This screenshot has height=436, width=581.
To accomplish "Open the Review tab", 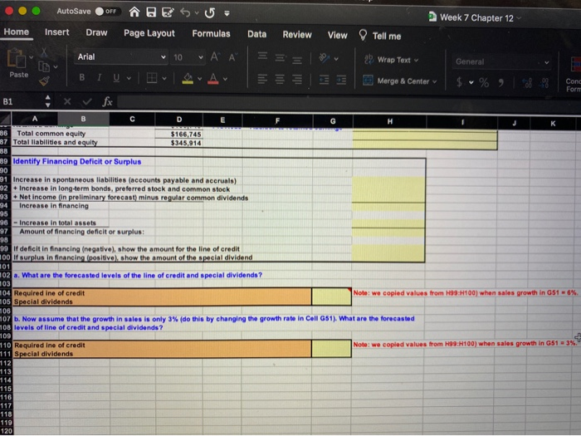I will coord(297,35).
